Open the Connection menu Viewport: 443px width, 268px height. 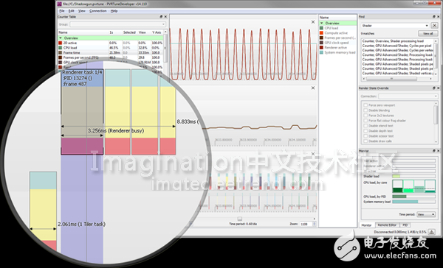(x=97, y=11)
